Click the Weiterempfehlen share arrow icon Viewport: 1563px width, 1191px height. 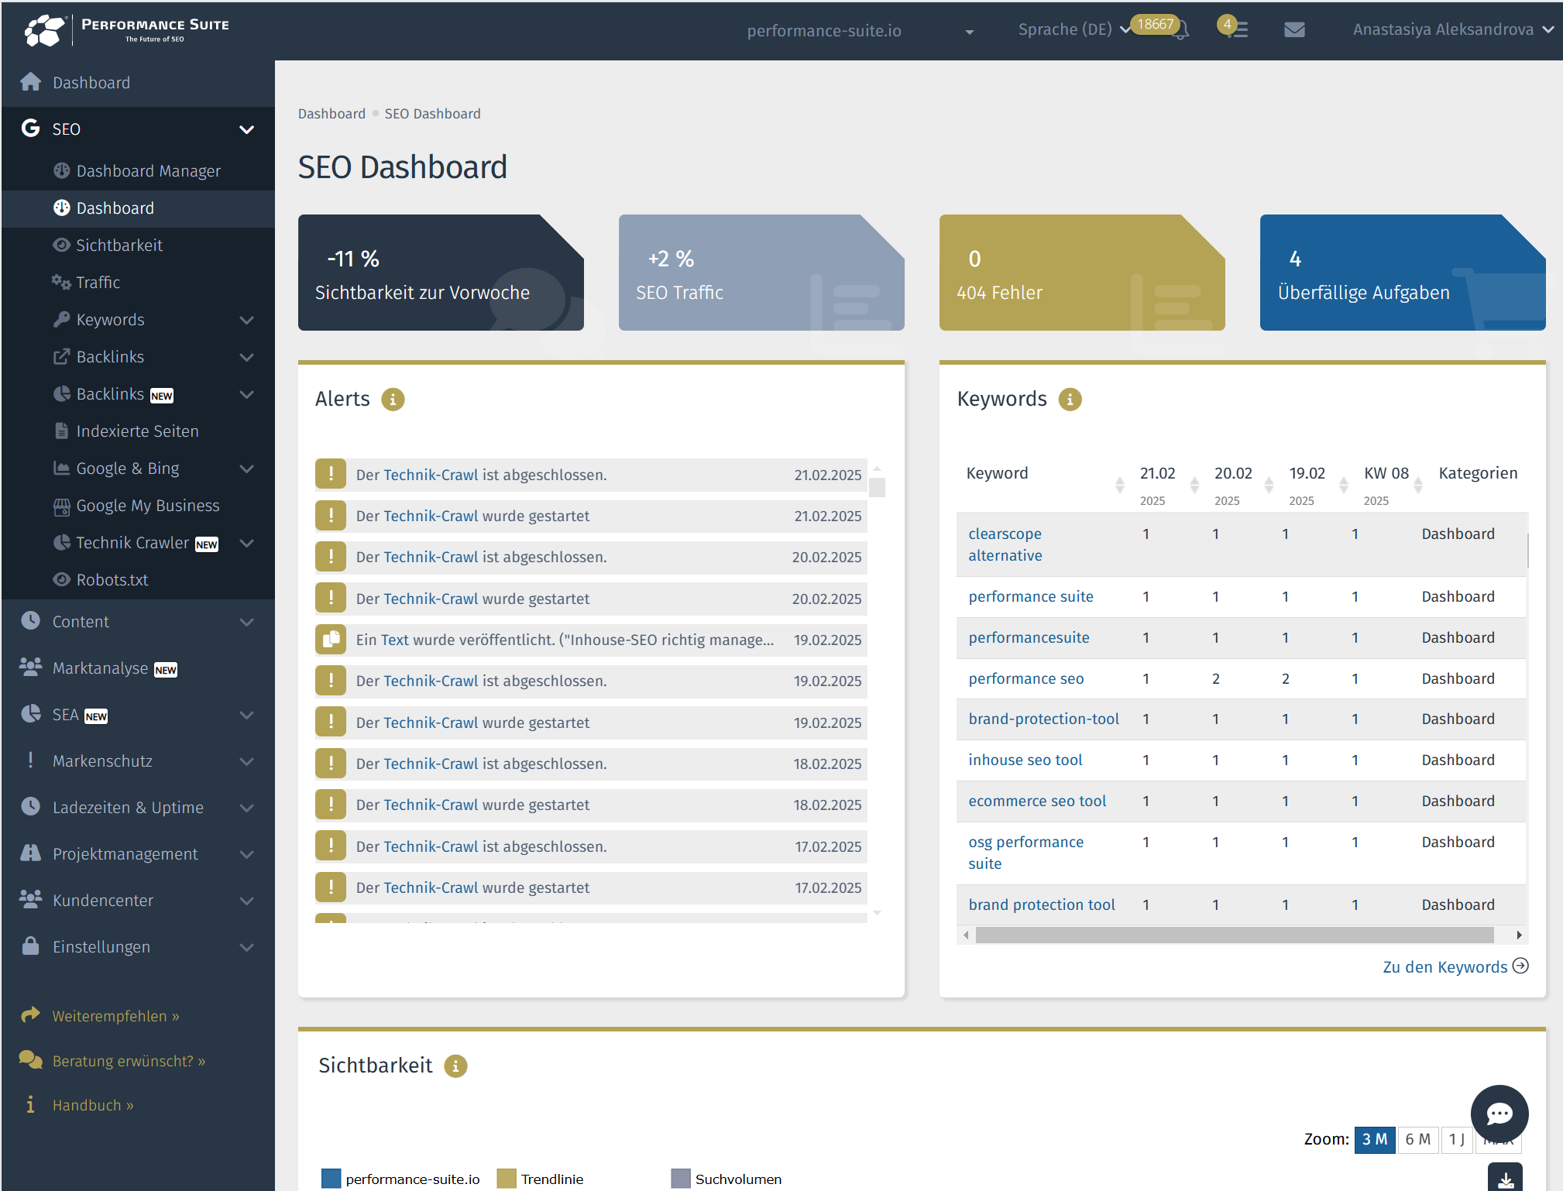30,1014
